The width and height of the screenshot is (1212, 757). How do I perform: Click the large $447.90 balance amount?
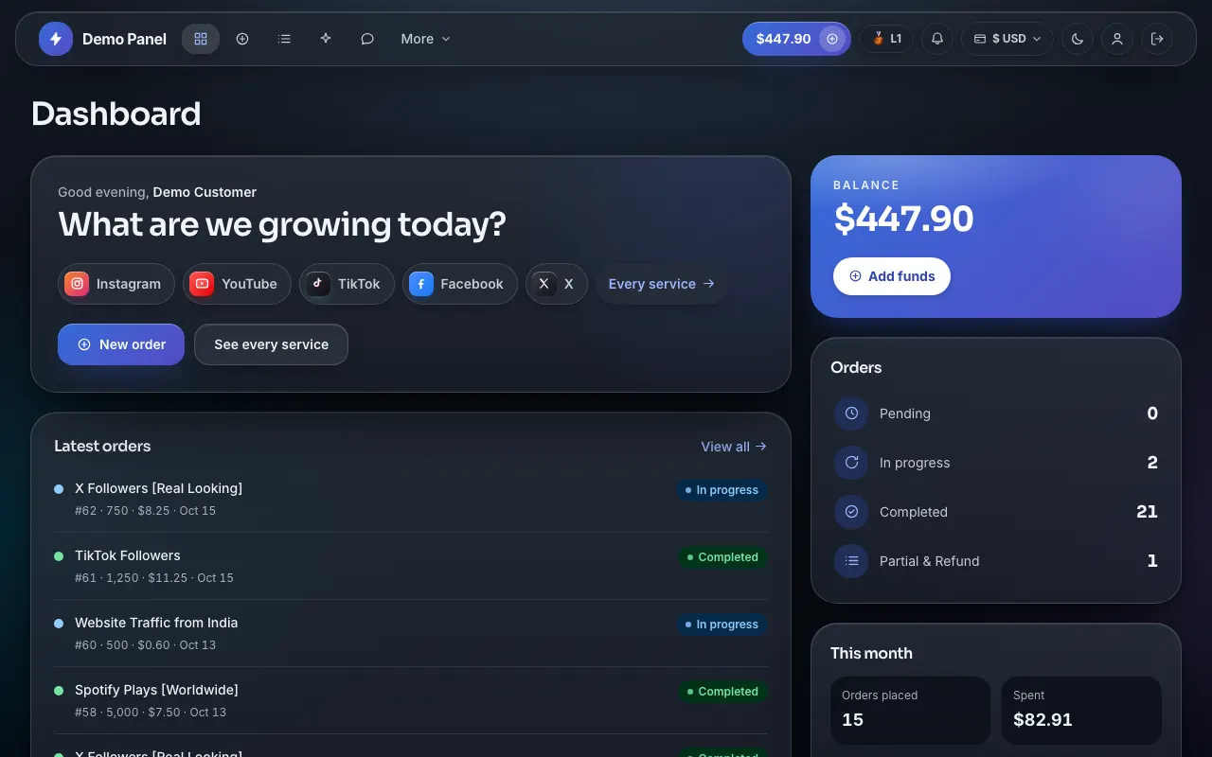(903, 220)
